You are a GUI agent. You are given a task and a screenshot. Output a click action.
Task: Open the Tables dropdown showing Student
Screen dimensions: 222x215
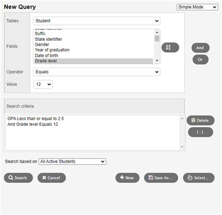point(96,21)
